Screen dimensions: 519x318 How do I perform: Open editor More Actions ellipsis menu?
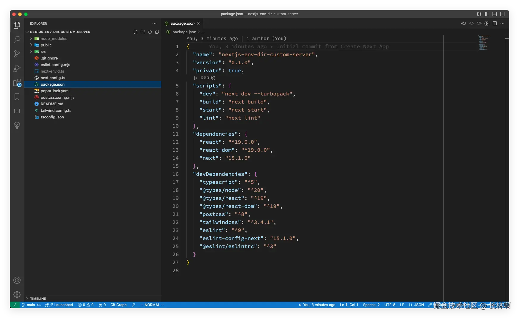[502, 24]
